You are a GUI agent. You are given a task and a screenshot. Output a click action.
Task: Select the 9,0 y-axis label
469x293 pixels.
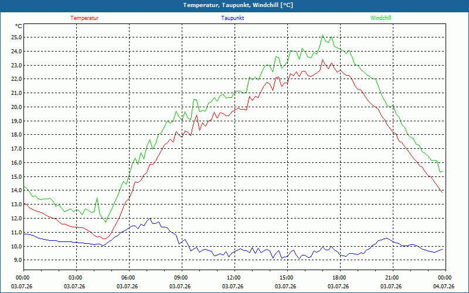click(x=18, y=260)
